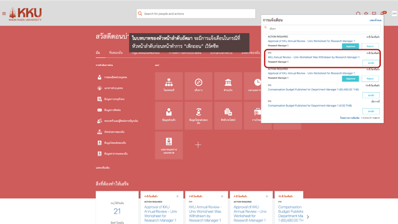Screen dimensions: 398x224
Task: Open Worksheet Was Withdrawn notification link
Action: pos(313,57)
